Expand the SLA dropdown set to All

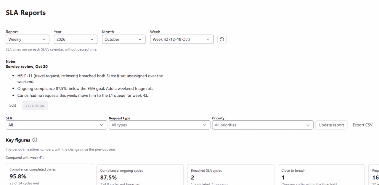[x=56, y=125]
